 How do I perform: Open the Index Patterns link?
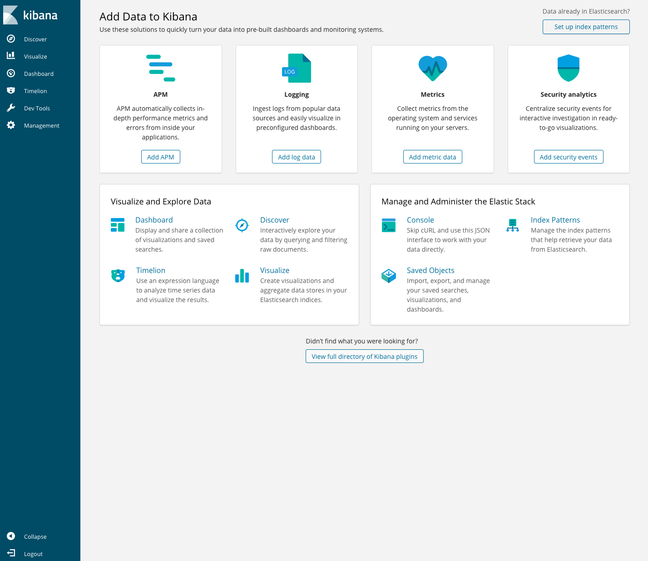tap(555, 220)
